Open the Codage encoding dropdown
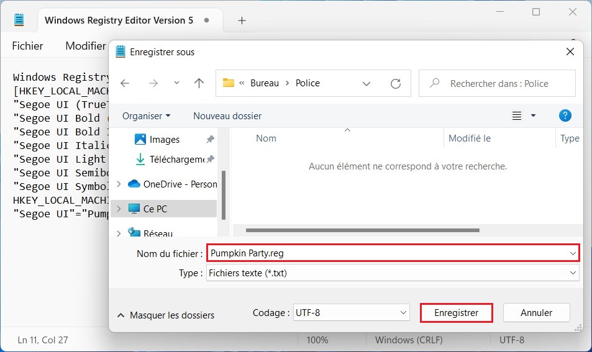592x352 pixels. click(x=351, y=313)
